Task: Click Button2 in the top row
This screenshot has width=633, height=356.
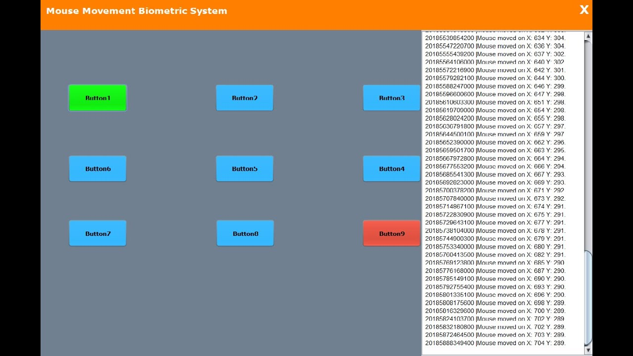Action: [244, 98]
